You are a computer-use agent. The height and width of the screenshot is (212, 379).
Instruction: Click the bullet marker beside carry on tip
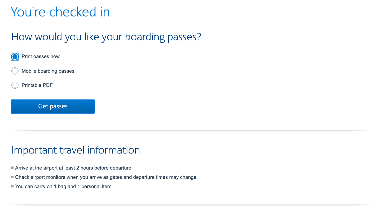point(12,186)
